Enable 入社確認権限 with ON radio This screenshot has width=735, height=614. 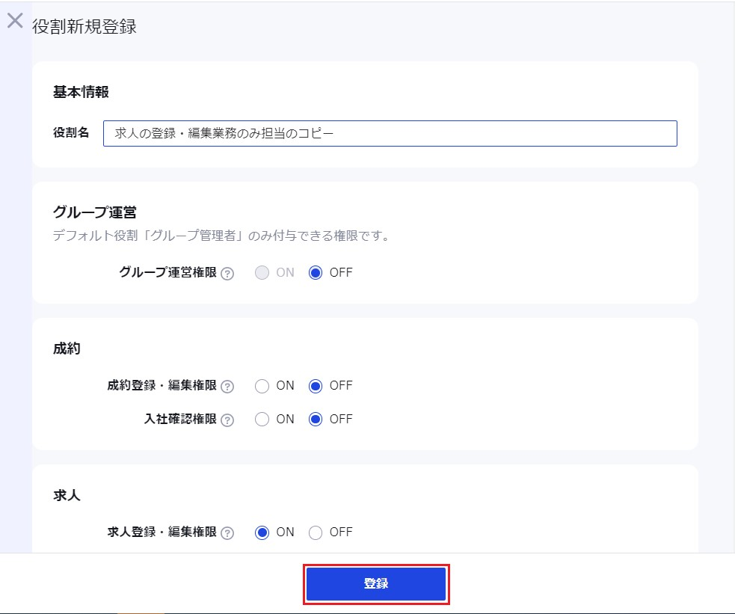point(262,419)
